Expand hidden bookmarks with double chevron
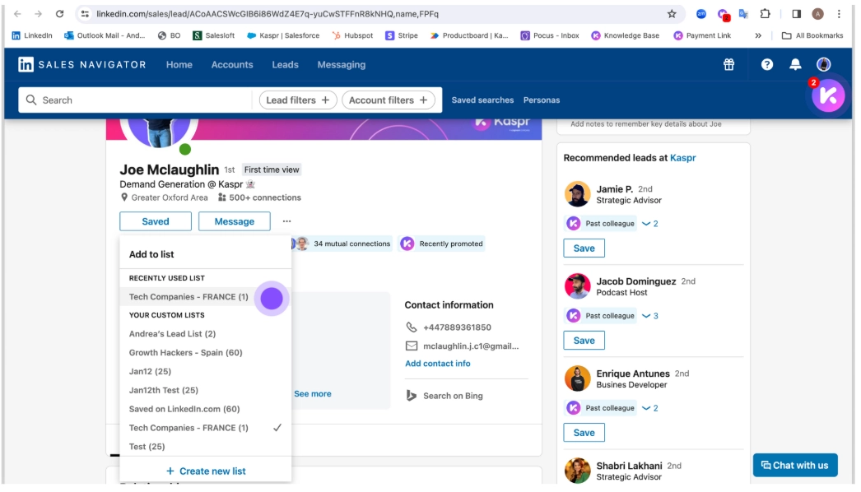 [758, 35]
